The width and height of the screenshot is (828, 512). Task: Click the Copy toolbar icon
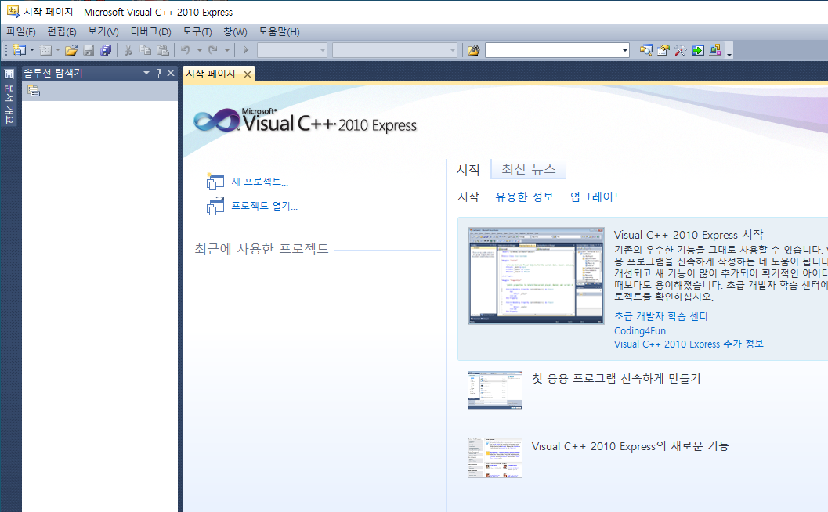(x=145, y=50)
